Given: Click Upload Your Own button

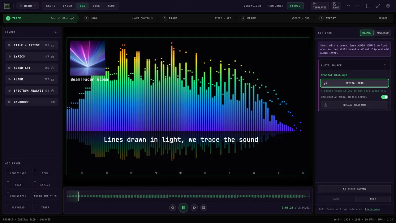Looking at the screenshot, I should [x=355, y=105].
